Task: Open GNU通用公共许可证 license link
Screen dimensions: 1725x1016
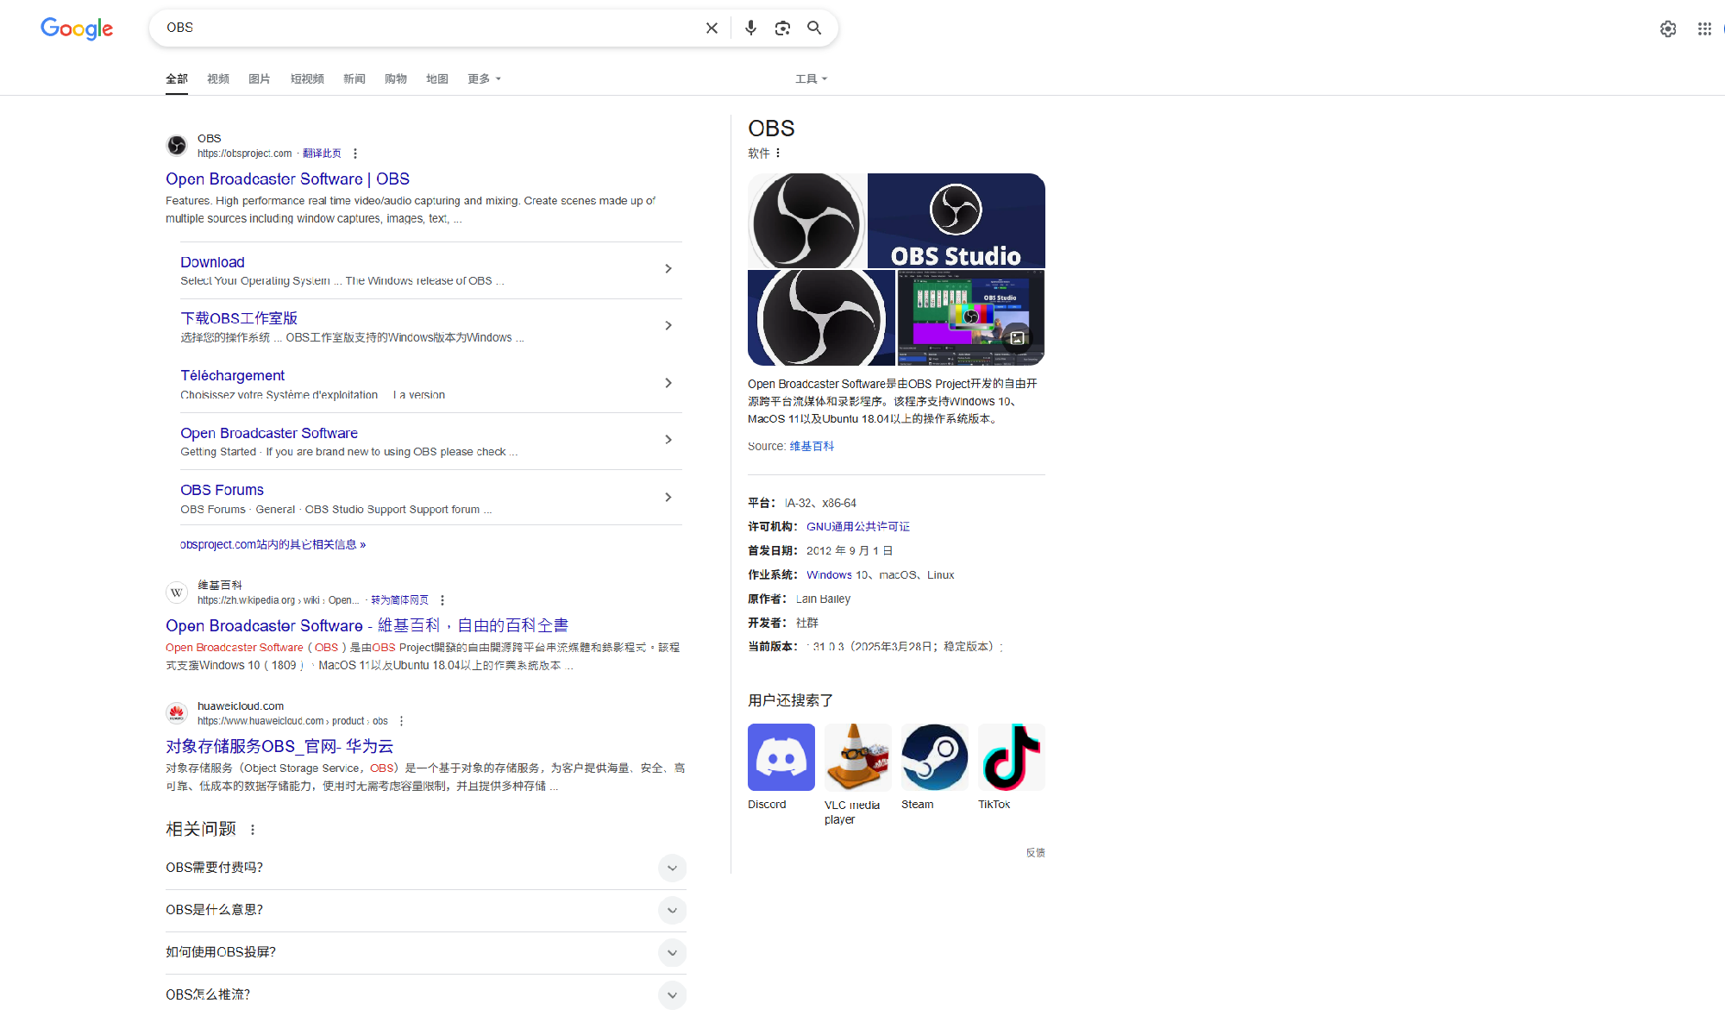Action: point(858,526)
